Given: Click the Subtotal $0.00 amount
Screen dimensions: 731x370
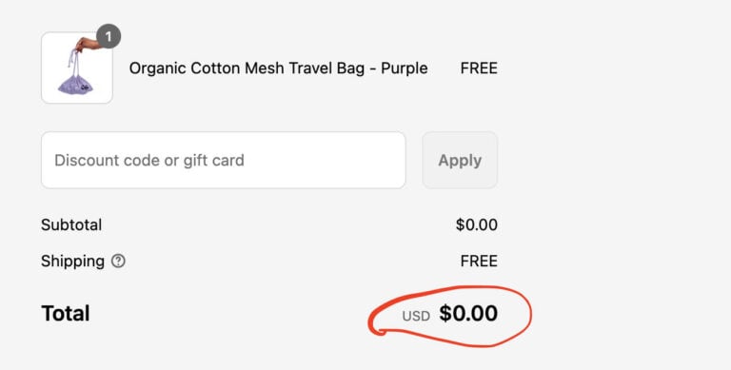Looking at the screenshot, I should pos(477,225).
